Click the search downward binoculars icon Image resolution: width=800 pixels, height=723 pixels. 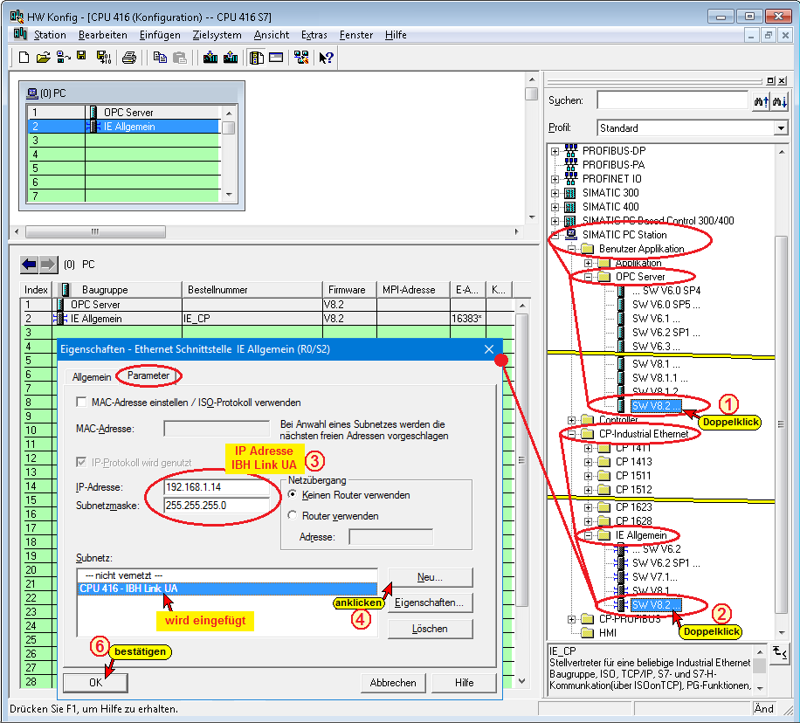point(779,101)
